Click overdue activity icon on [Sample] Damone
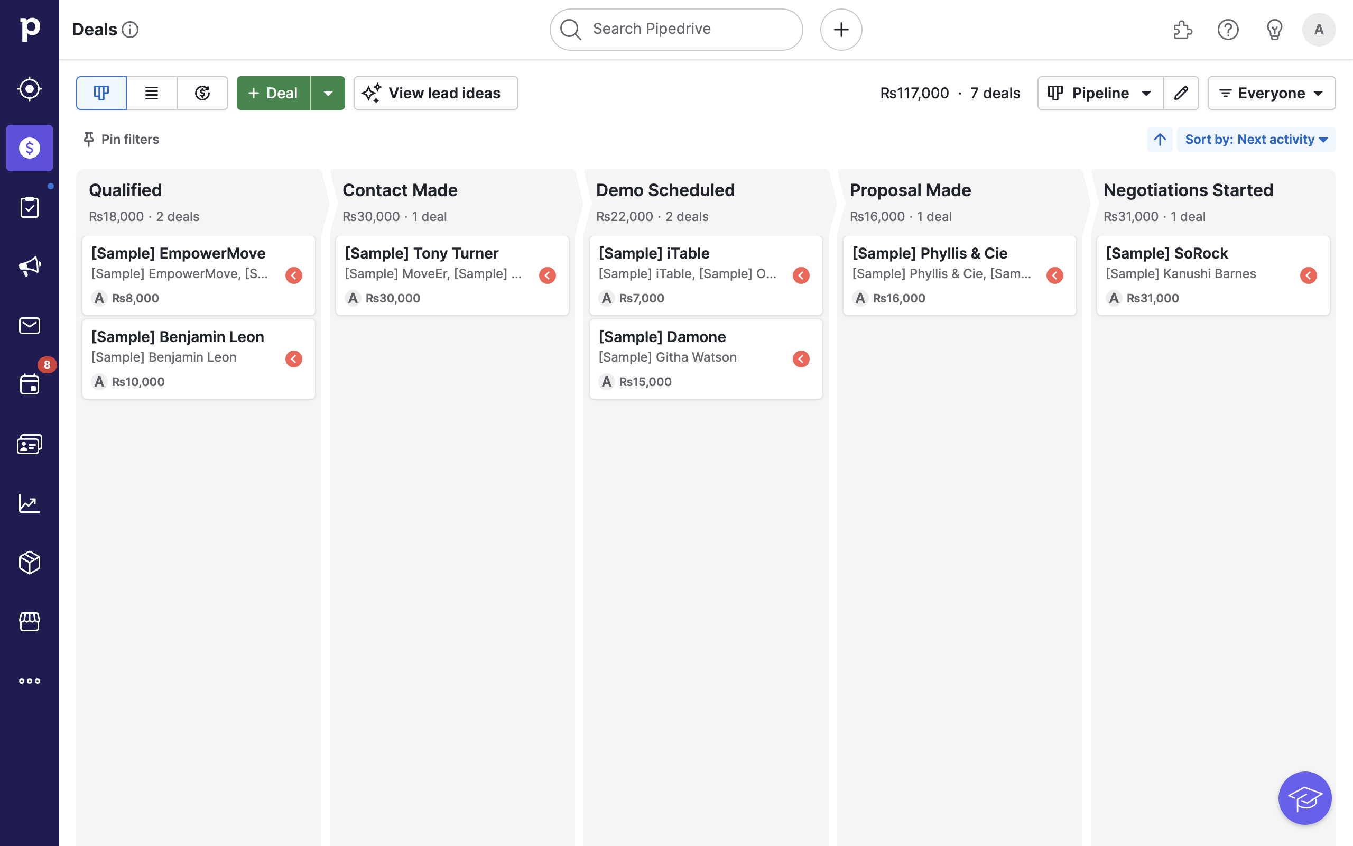 pos(801,358)
